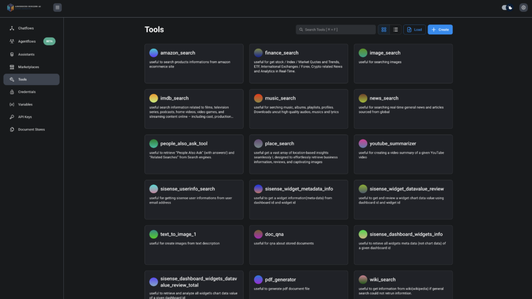The image size is (532, 299).
Task: Open the finance_search tool card
Action: (299, 63)
